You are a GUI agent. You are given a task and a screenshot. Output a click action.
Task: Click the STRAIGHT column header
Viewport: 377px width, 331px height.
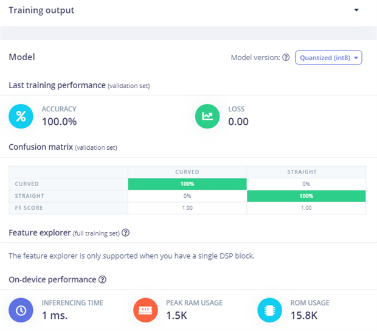tap(306, 172)
